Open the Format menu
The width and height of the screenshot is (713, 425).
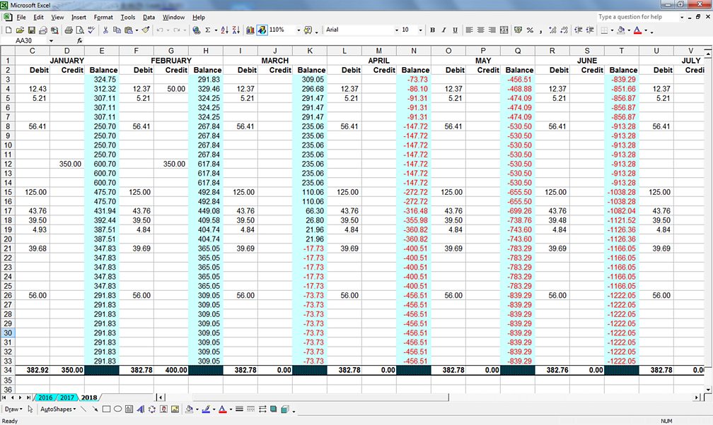click(103, 17)
